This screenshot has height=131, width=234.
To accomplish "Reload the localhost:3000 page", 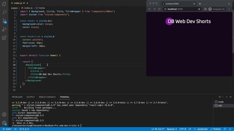I will [159, 9].
